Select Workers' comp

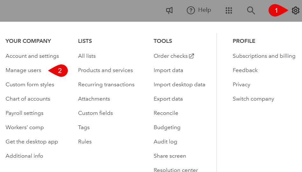tap(25, 128)
